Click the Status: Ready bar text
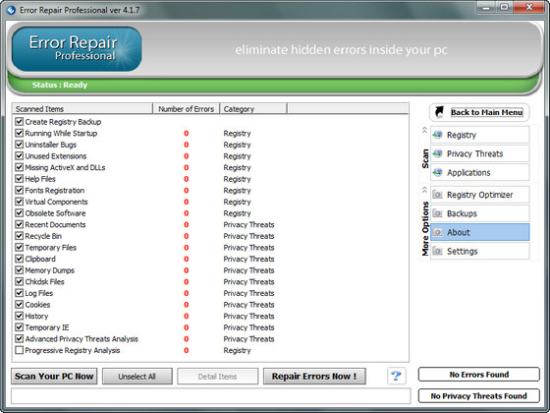550x413 pixels. [x=60, y=85]
